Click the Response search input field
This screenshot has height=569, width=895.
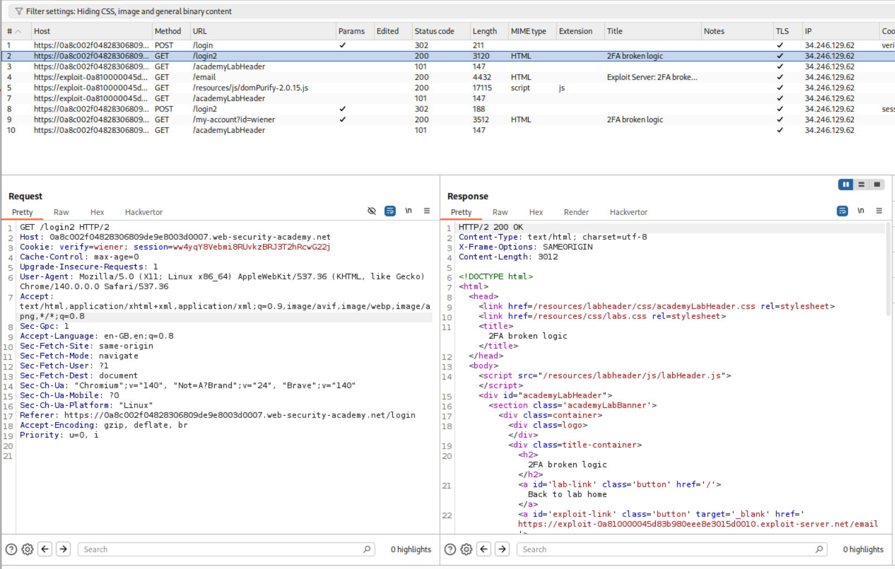[667, 549]
